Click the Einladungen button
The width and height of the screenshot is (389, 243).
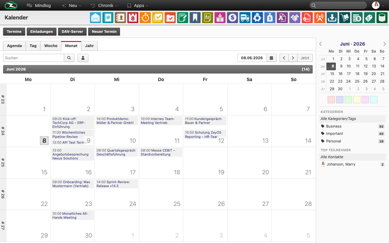(42, 32)
